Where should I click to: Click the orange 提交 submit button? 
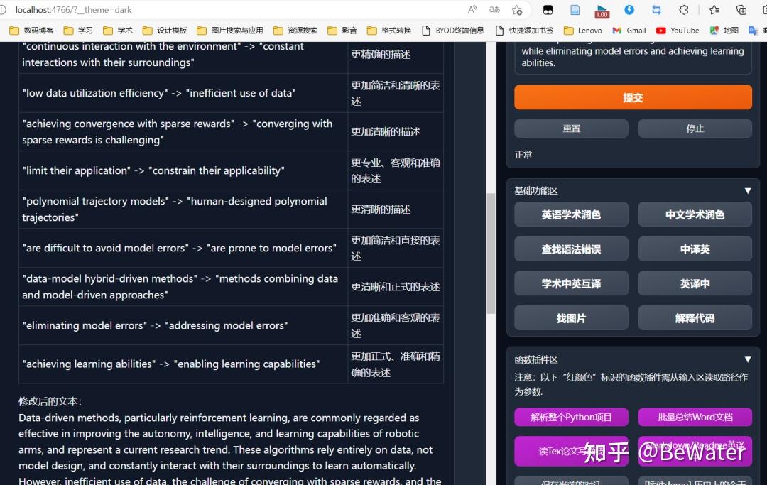click(633, 97)
